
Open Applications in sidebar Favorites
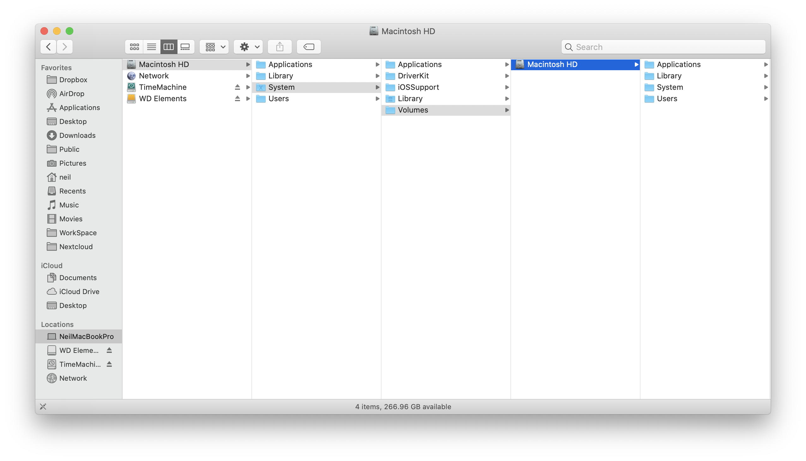click(79, 107)
